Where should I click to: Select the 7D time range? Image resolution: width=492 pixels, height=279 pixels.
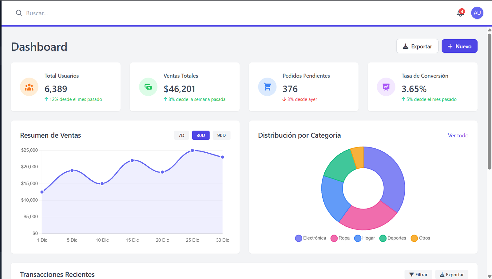pos(181,135)
